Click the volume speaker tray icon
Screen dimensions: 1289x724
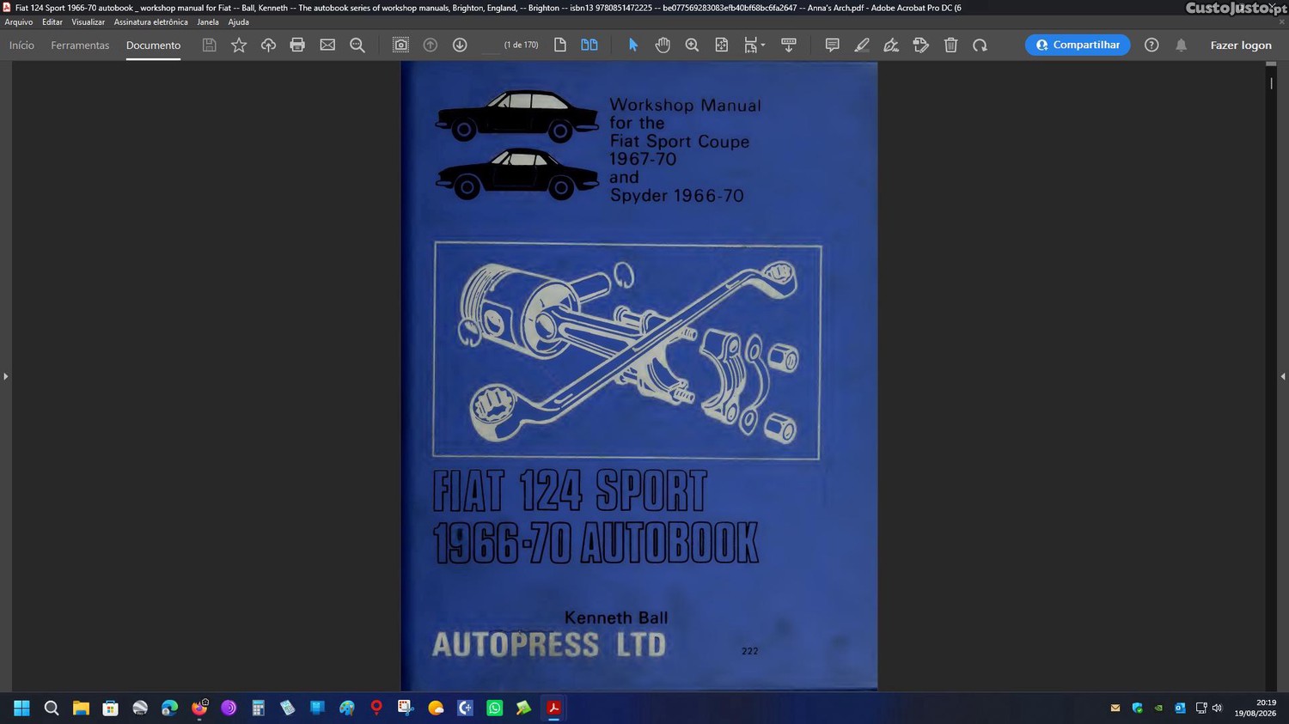click(x=1217, y=709)
